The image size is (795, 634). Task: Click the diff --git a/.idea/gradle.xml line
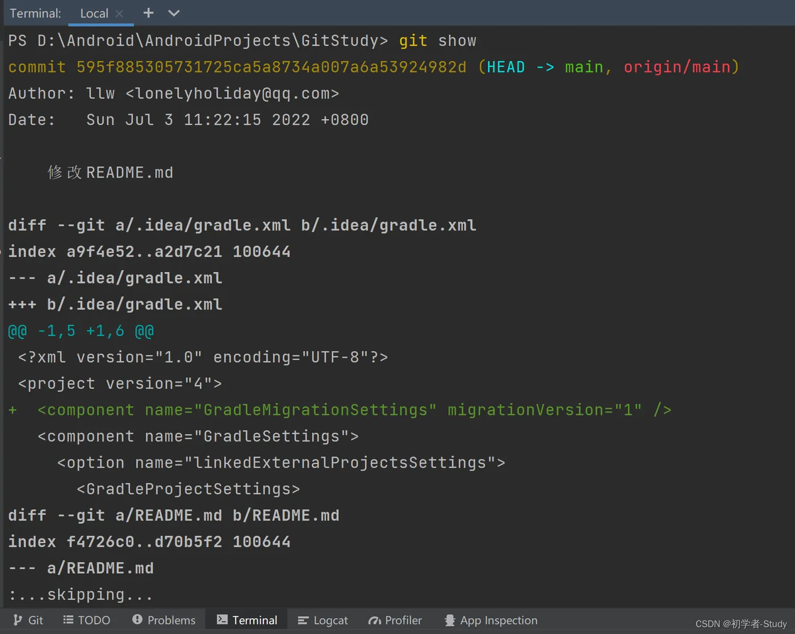point(242,225)
